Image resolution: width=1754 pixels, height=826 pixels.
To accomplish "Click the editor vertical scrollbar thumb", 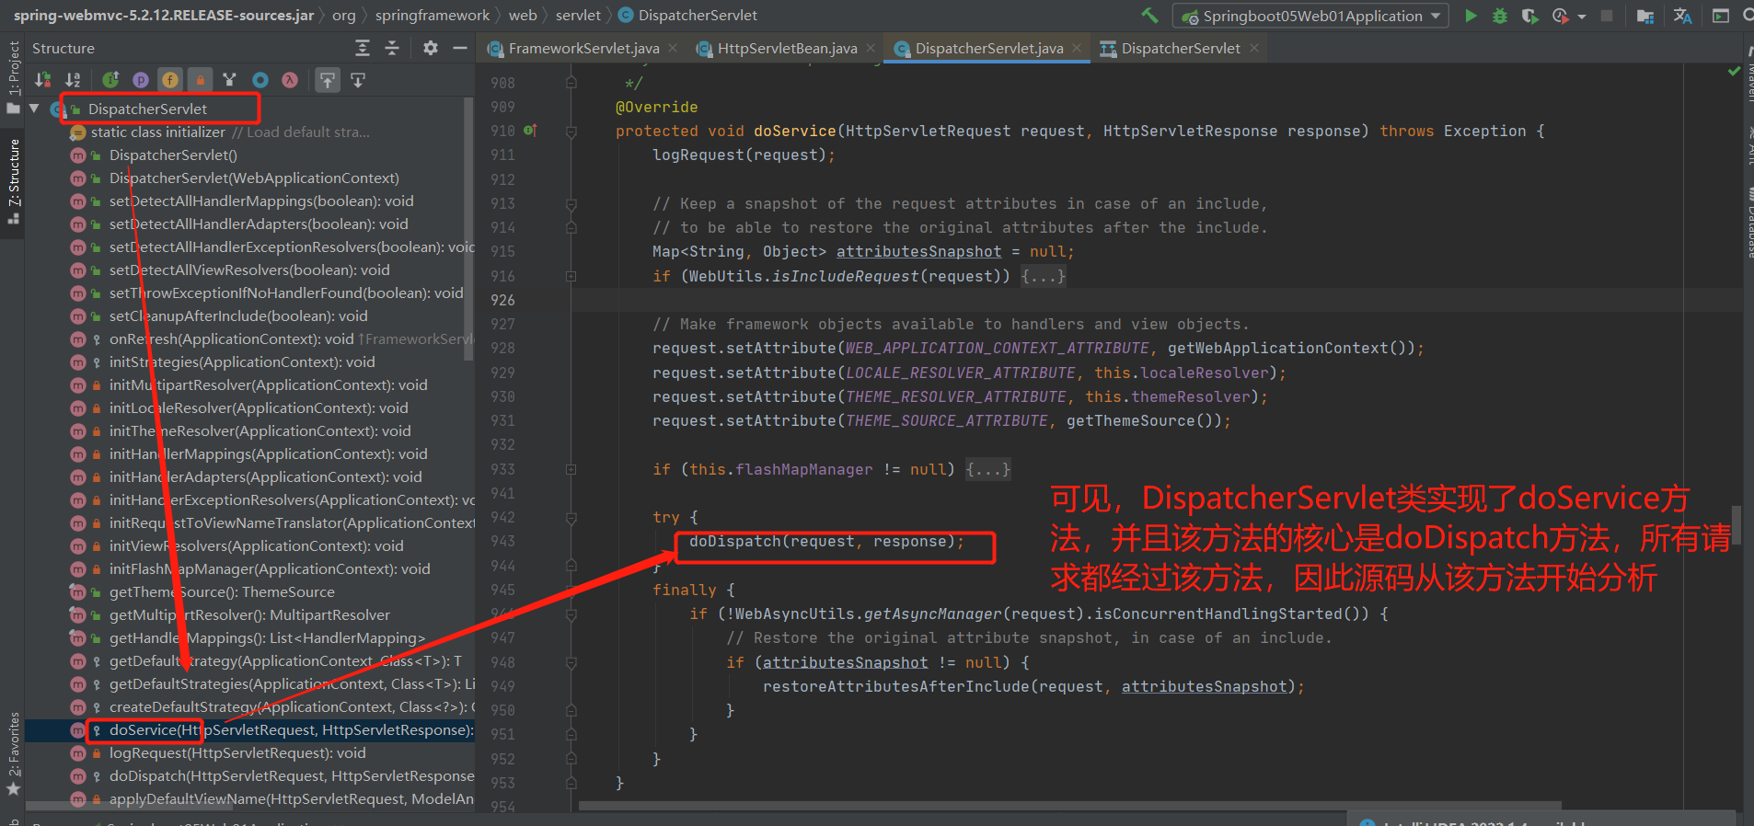I will tap(1737, 524).
